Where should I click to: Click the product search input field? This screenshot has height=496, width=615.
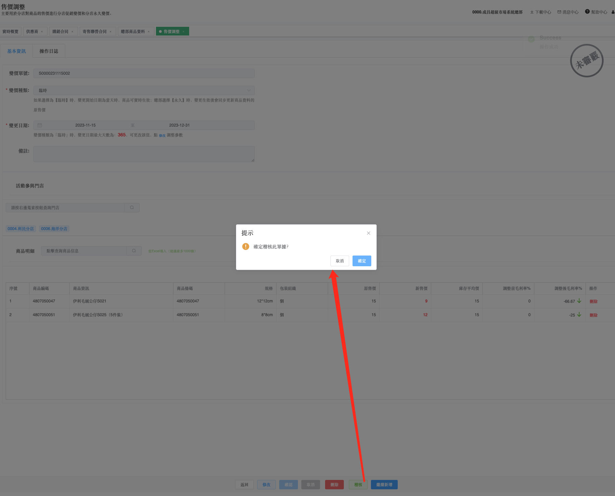pos(84,251)
